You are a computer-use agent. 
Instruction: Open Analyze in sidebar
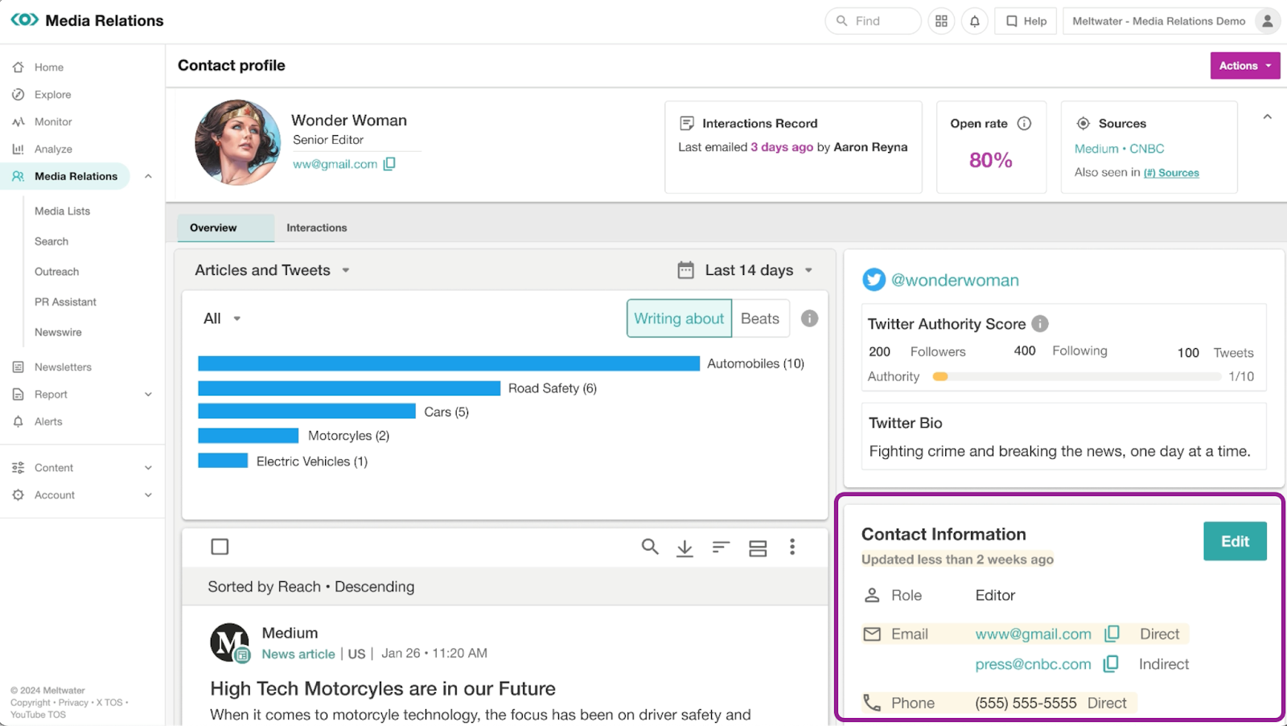pyautogui.click(x=53, y=150)
